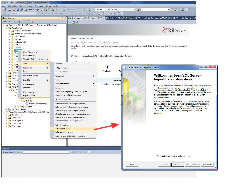Image resolution: width=226 pixels, height=189 pixels.
Task: Open the Datei menu
Action: (4, 6)
